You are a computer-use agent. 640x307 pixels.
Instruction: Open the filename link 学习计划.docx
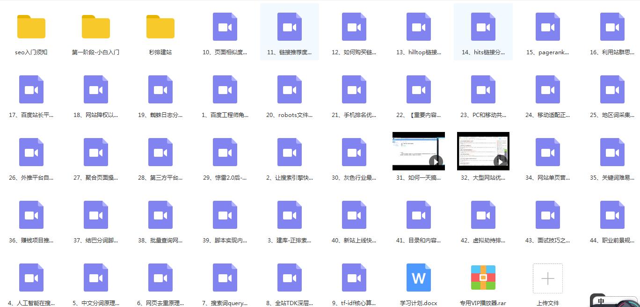pyautogui.click(x=418, y=303)
